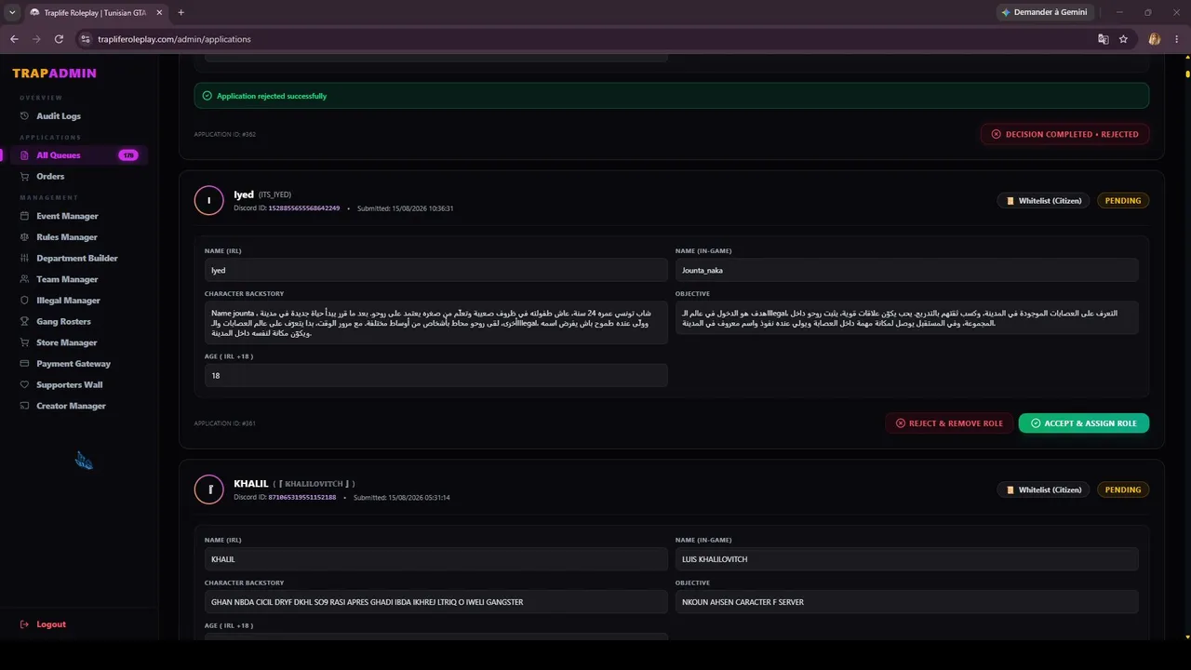1191x670 pixels.
Task: Open Store Manager icon
Action: [x=25, y=342]
